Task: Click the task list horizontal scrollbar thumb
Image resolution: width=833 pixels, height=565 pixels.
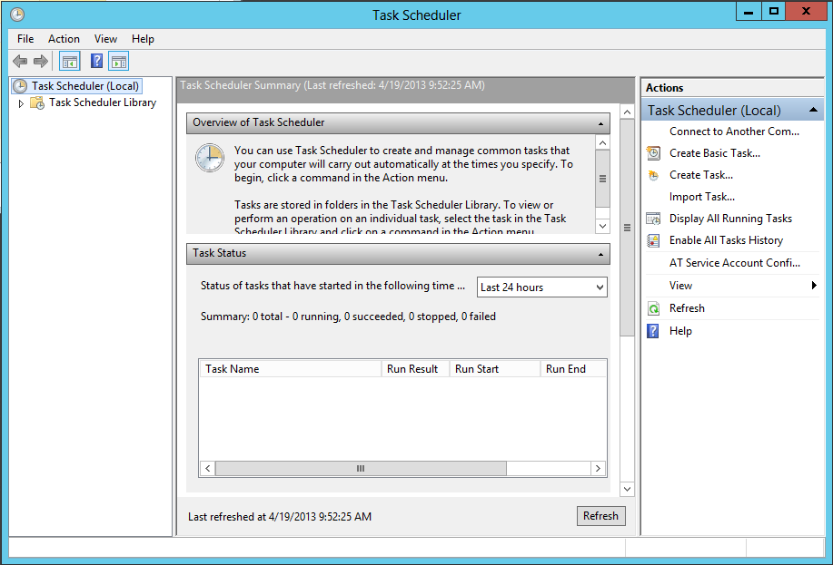Action: click(x=360, y=469)
